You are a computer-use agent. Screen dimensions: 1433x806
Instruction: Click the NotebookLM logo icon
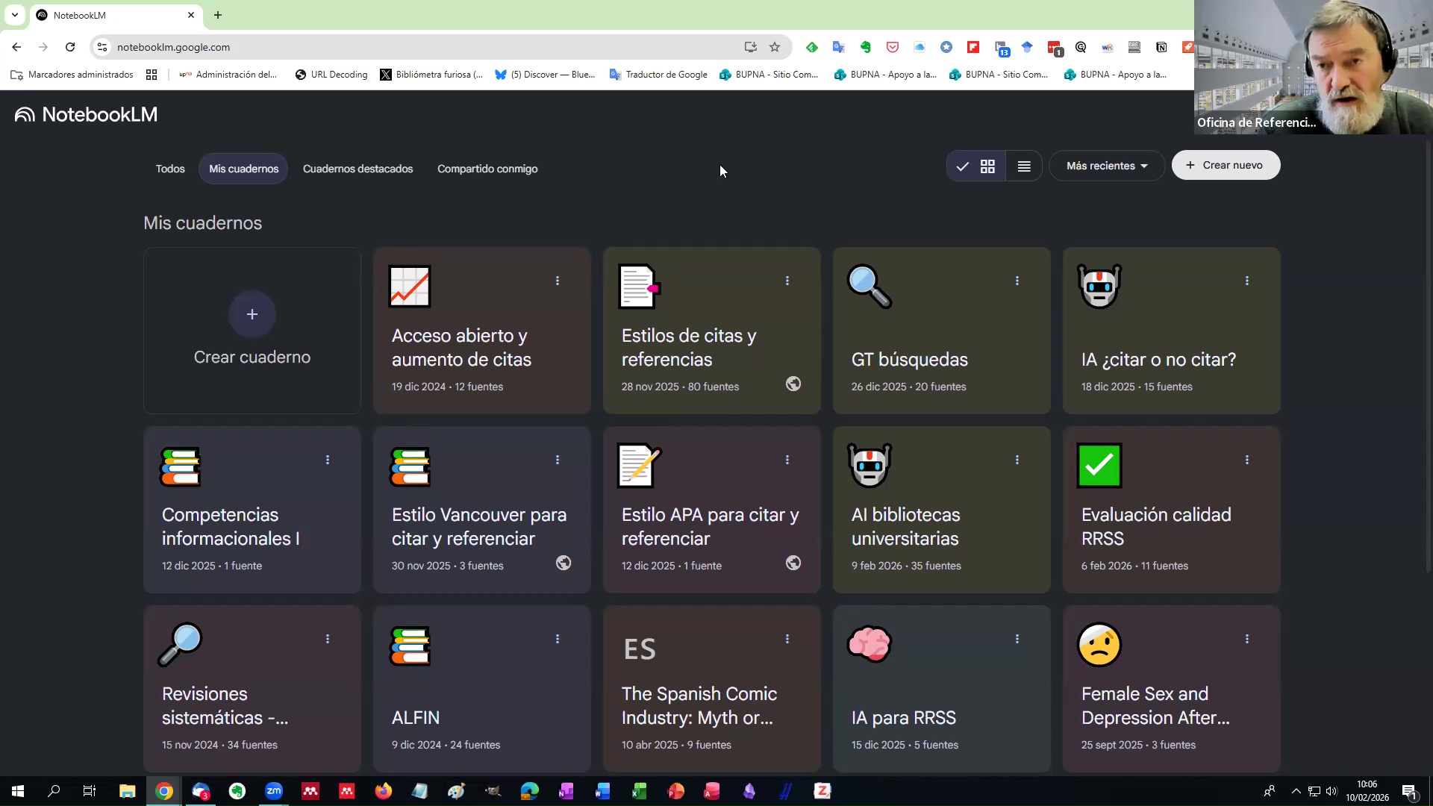click(x=25, y=114)
